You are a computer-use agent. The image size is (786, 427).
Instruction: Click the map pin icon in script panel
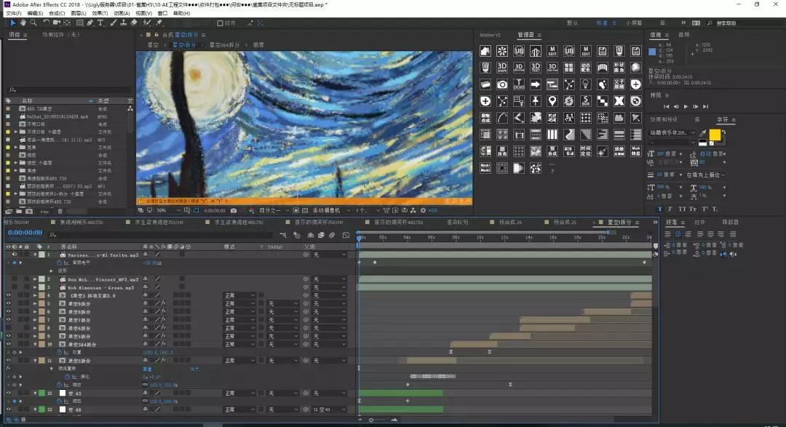[552, 101]
